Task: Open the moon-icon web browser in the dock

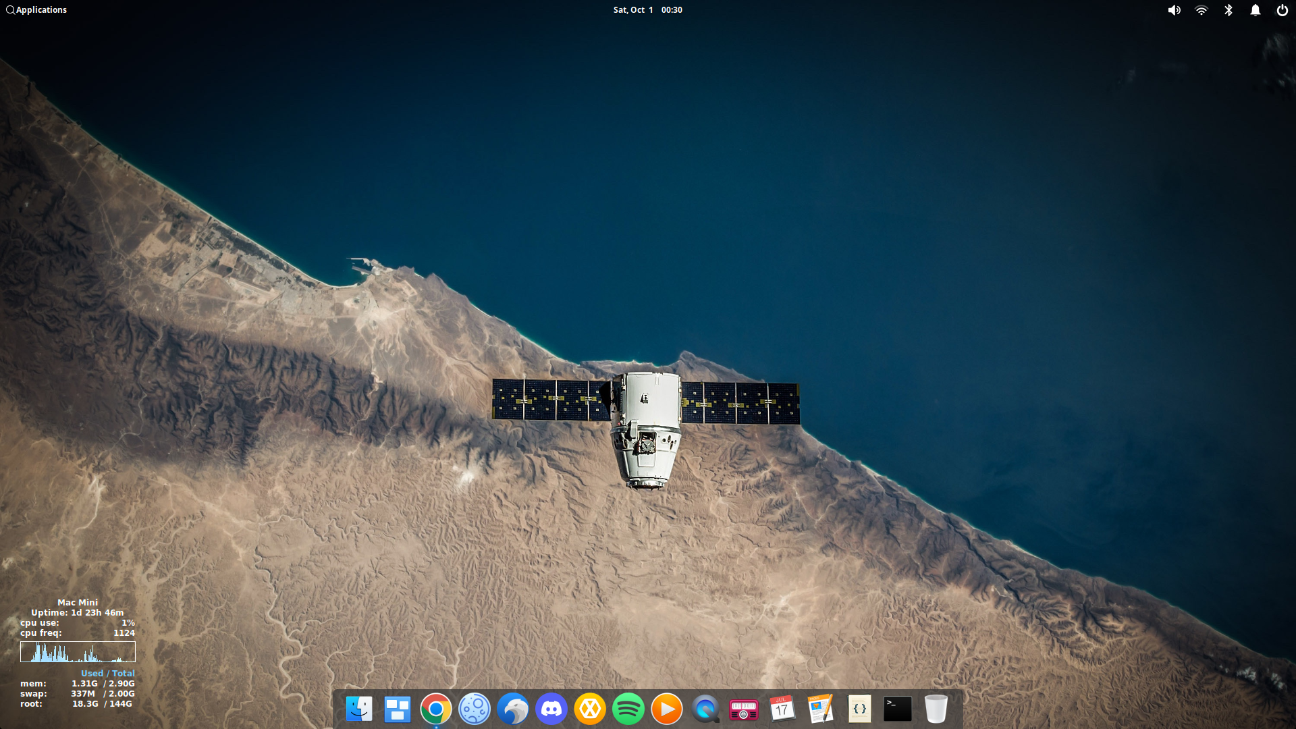Action: pyautogui.click(x=475, y=709)
